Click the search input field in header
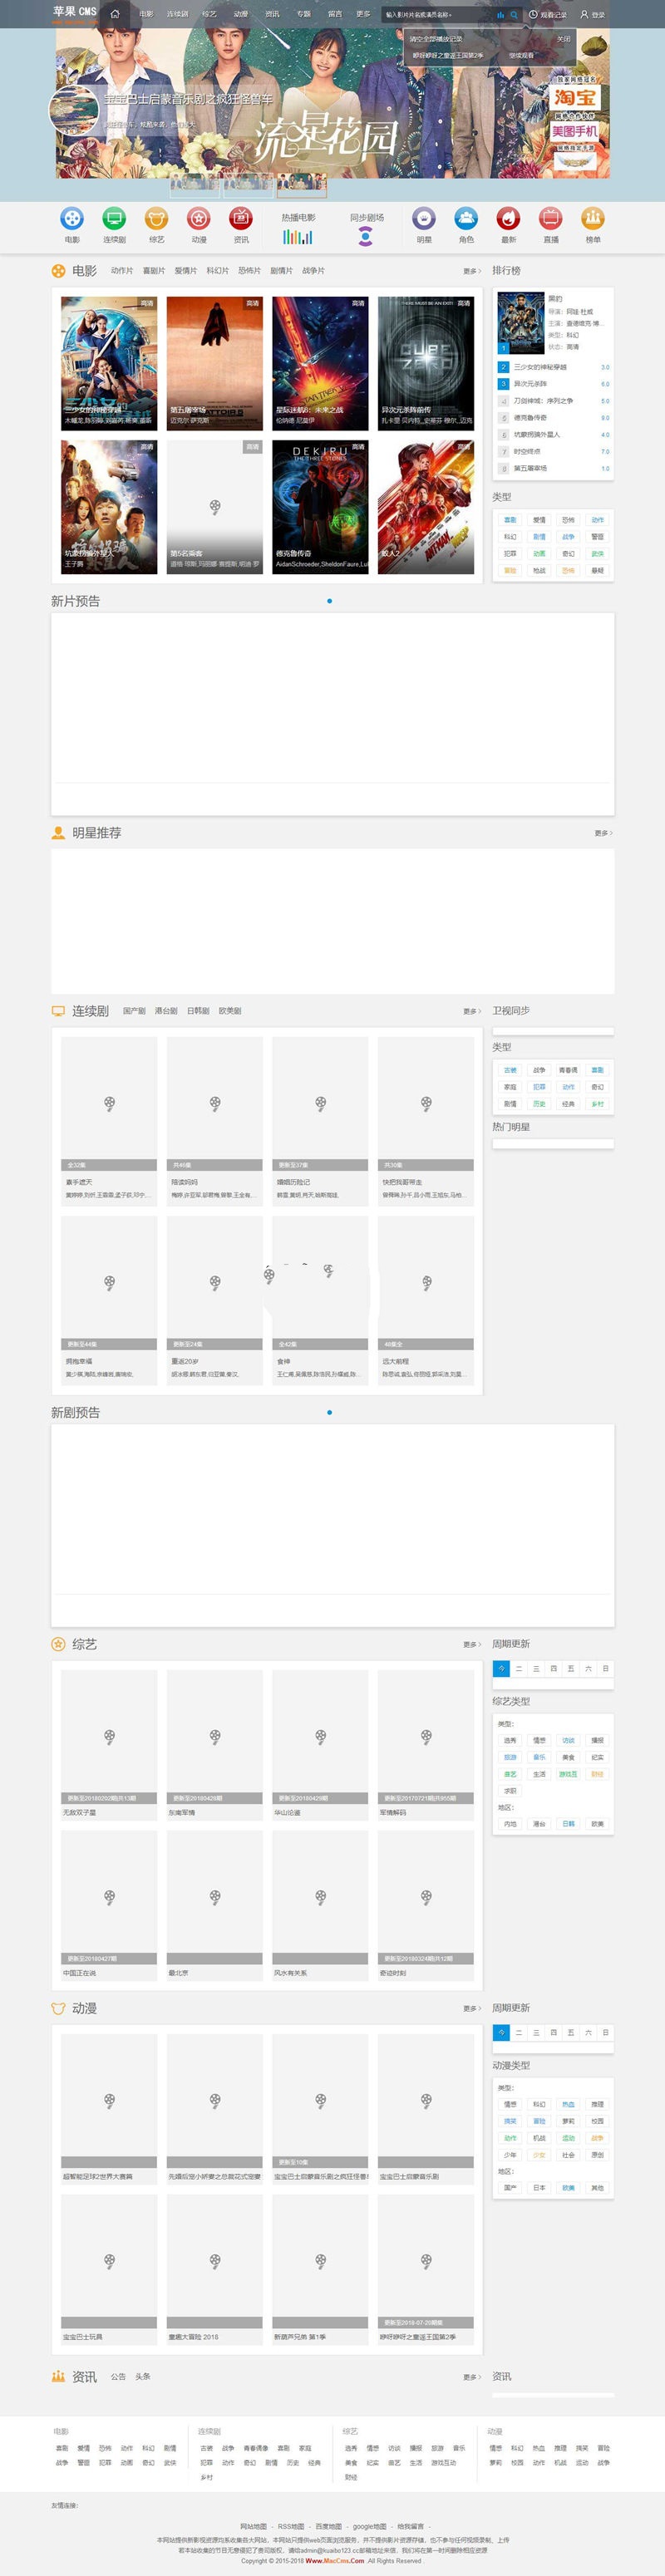665x2576 pixels. coord(438,15)
